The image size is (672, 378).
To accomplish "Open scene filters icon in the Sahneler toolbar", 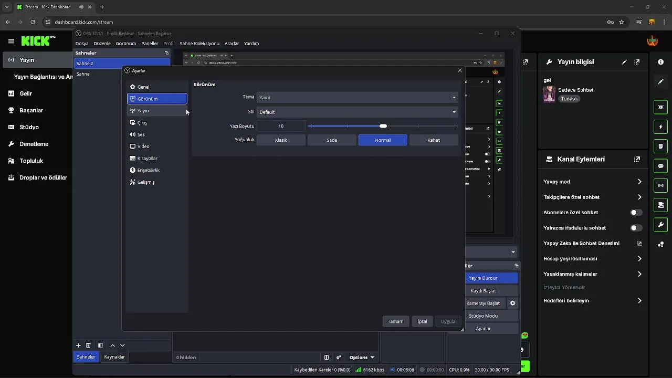I will (x=100, y=345).
